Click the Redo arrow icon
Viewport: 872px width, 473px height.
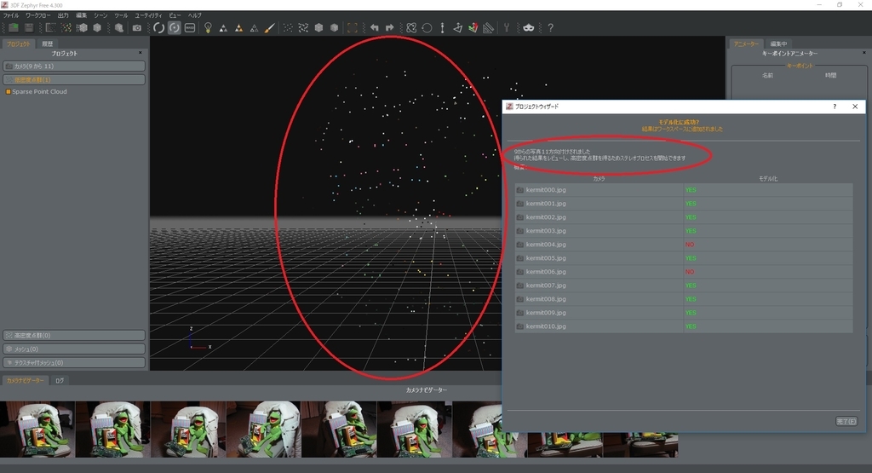click(389, 27)
